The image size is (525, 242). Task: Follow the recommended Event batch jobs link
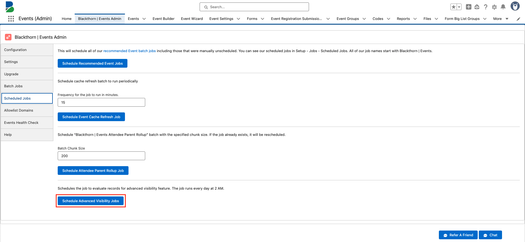tap(130, 51)
